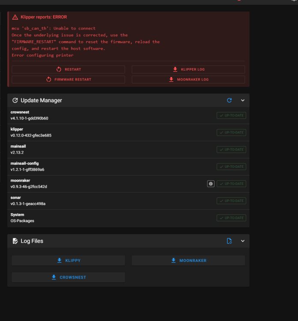Download the CROWSNEST log file
Viewport: 298px width, 321px height.
pos(68,277)
